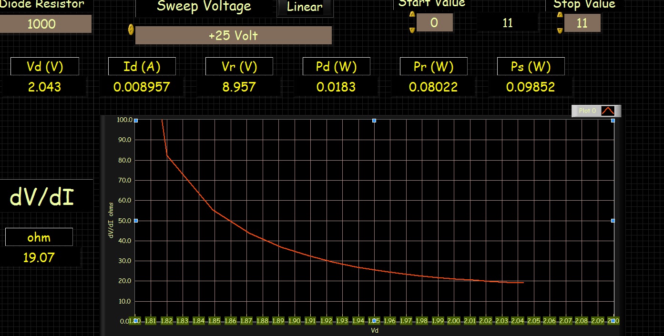Click the dV/dI ohm value 19.07
Image resolution: width=664 pixels, height=336 pixels.
(x=39, y=258)
